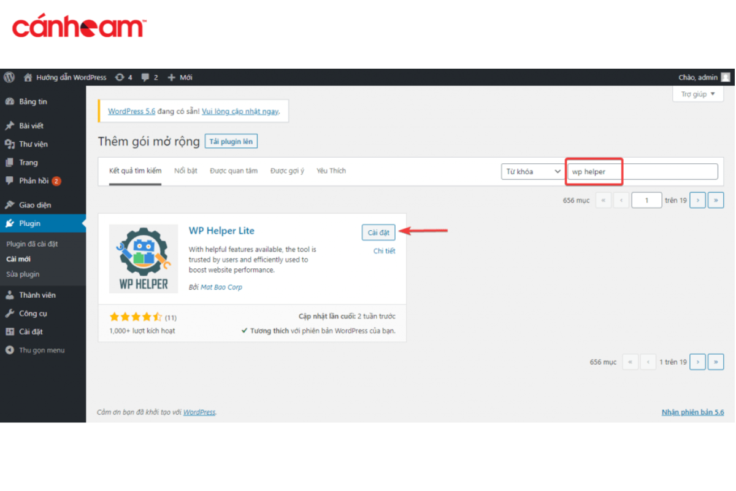
Task: Click the Trang pages icon
Action: click(x=10, y=163)
